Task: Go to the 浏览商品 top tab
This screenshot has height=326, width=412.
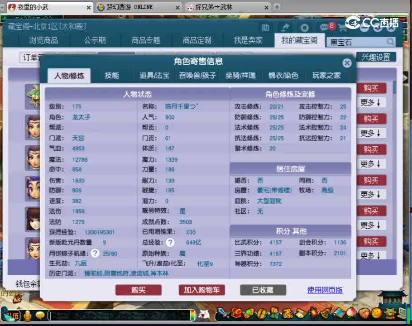Action: (43, 40)
